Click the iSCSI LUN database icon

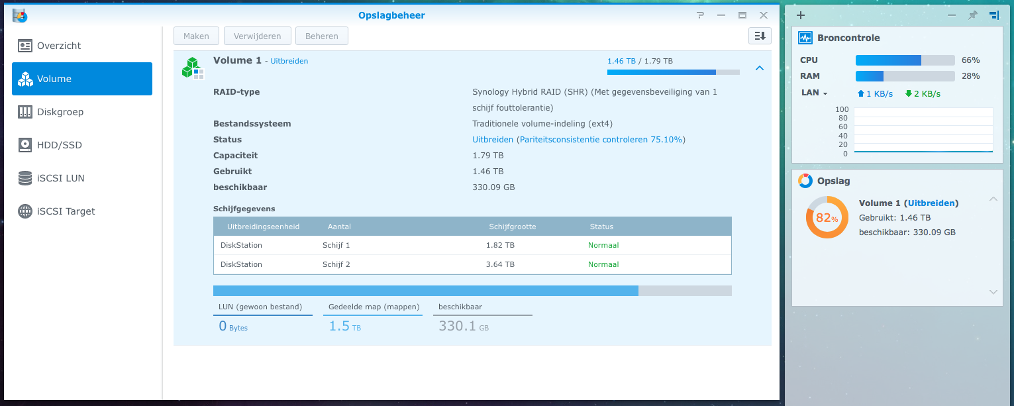click(25, 178)
